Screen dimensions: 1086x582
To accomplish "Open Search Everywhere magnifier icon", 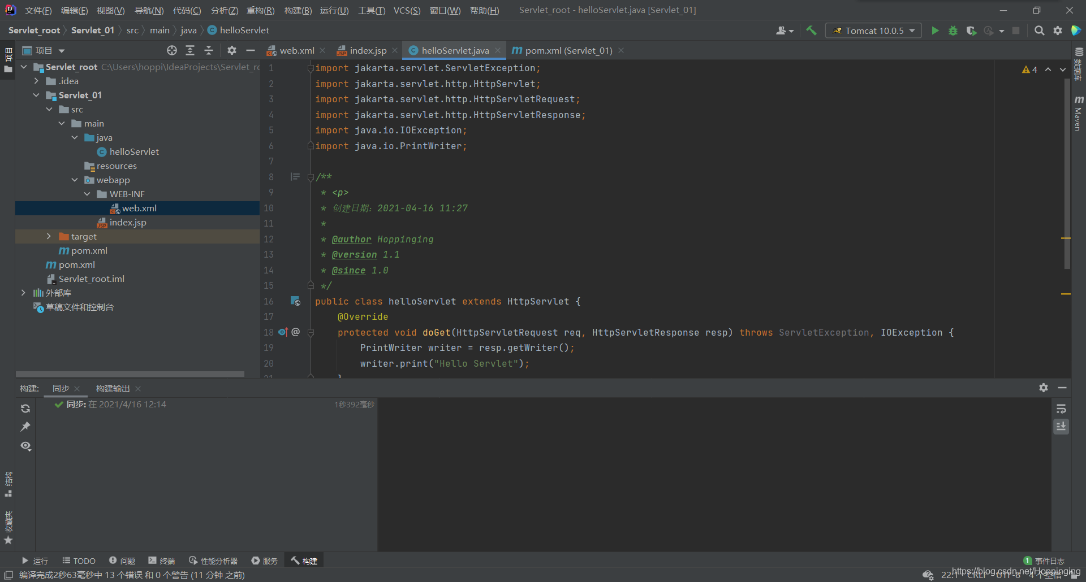I will point(1039,31).
